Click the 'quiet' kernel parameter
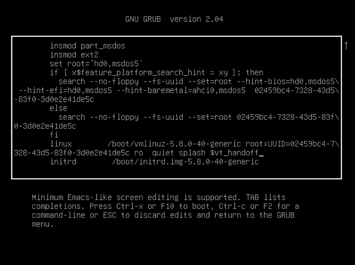 tap(163, 153)
